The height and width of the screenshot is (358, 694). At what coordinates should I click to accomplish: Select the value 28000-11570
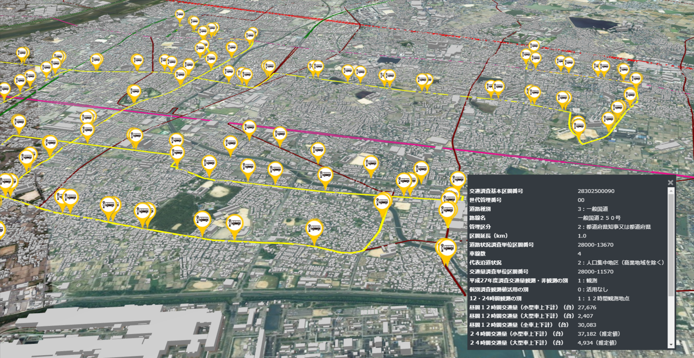595,271
